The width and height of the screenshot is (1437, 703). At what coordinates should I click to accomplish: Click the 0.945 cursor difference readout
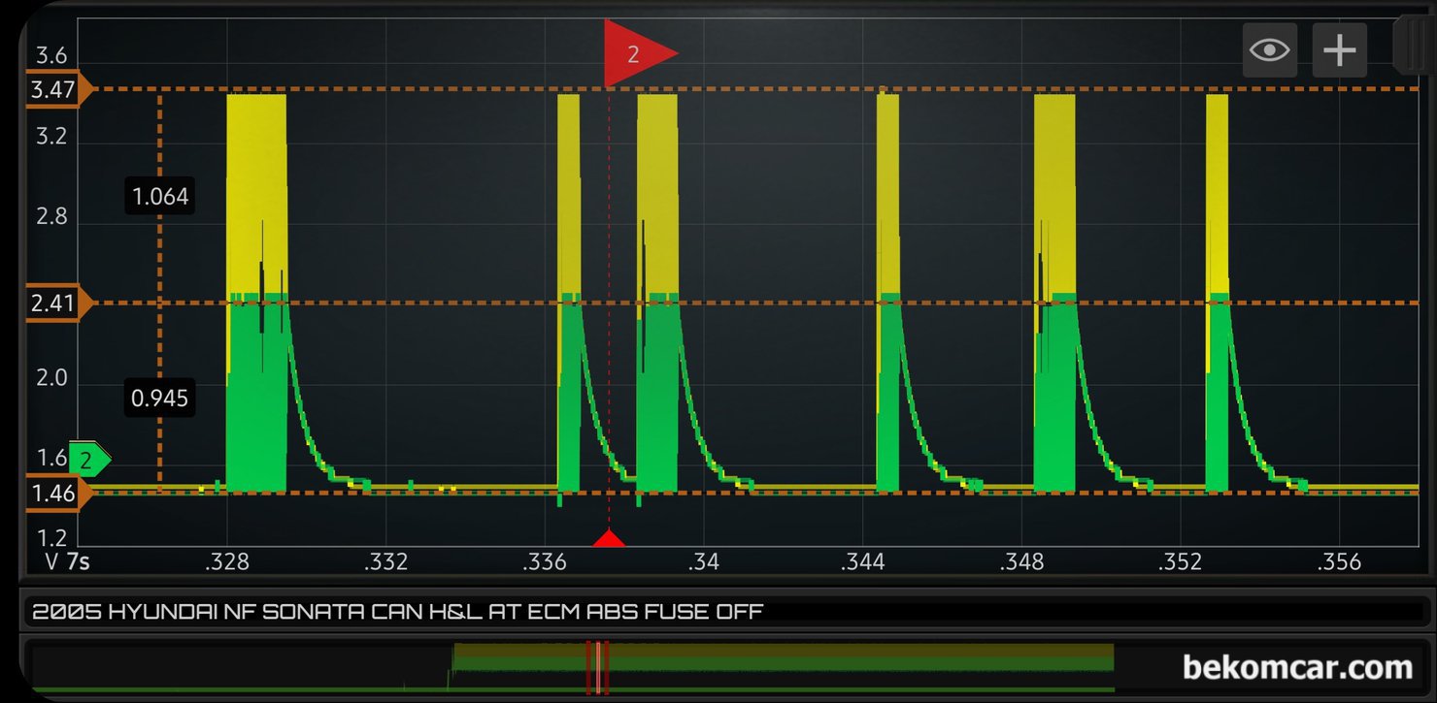click(160, 398)
